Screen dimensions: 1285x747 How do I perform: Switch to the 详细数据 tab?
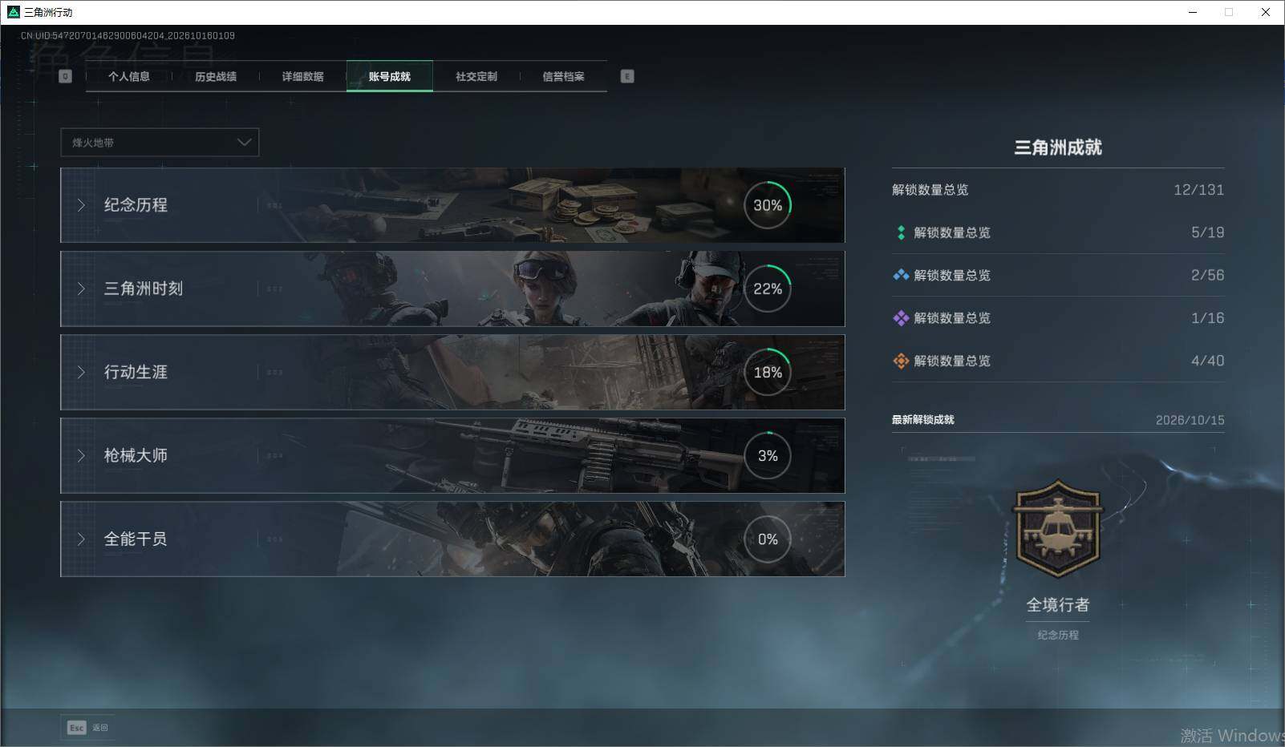tap(302, 76)
